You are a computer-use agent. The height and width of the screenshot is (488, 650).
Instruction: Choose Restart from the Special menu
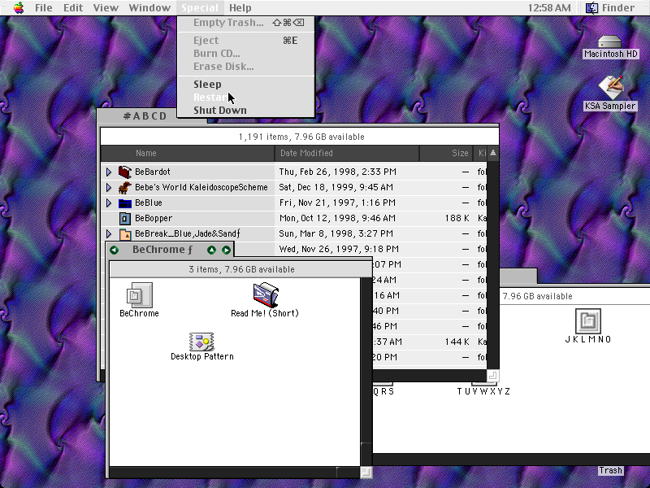(245, 97)
